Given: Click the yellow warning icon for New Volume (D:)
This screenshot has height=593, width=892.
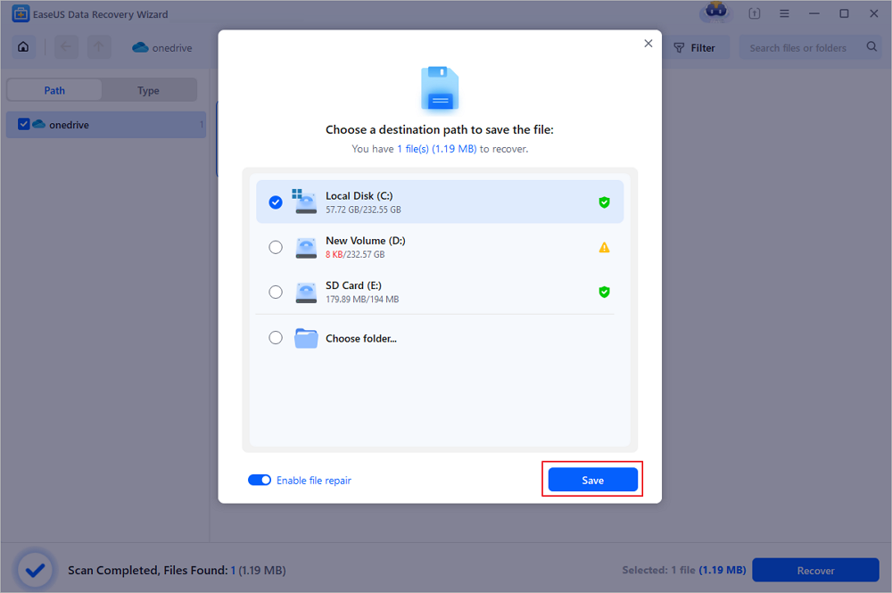Looking at the screenshot, I should 604,247.
